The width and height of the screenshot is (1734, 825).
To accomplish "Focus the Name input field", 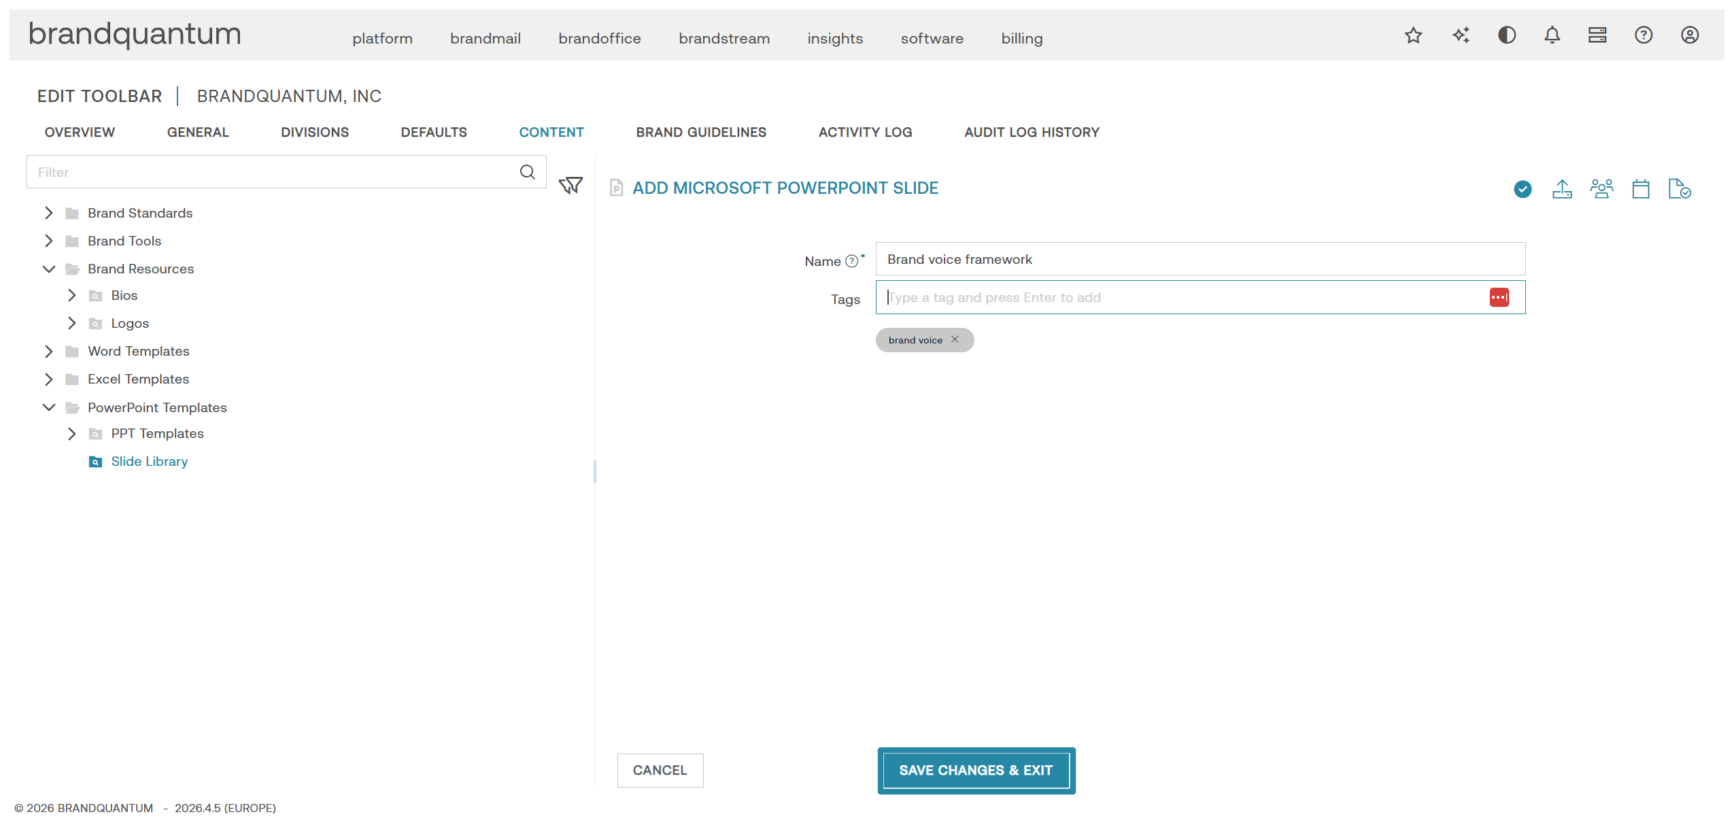I will click(1200, 259).
